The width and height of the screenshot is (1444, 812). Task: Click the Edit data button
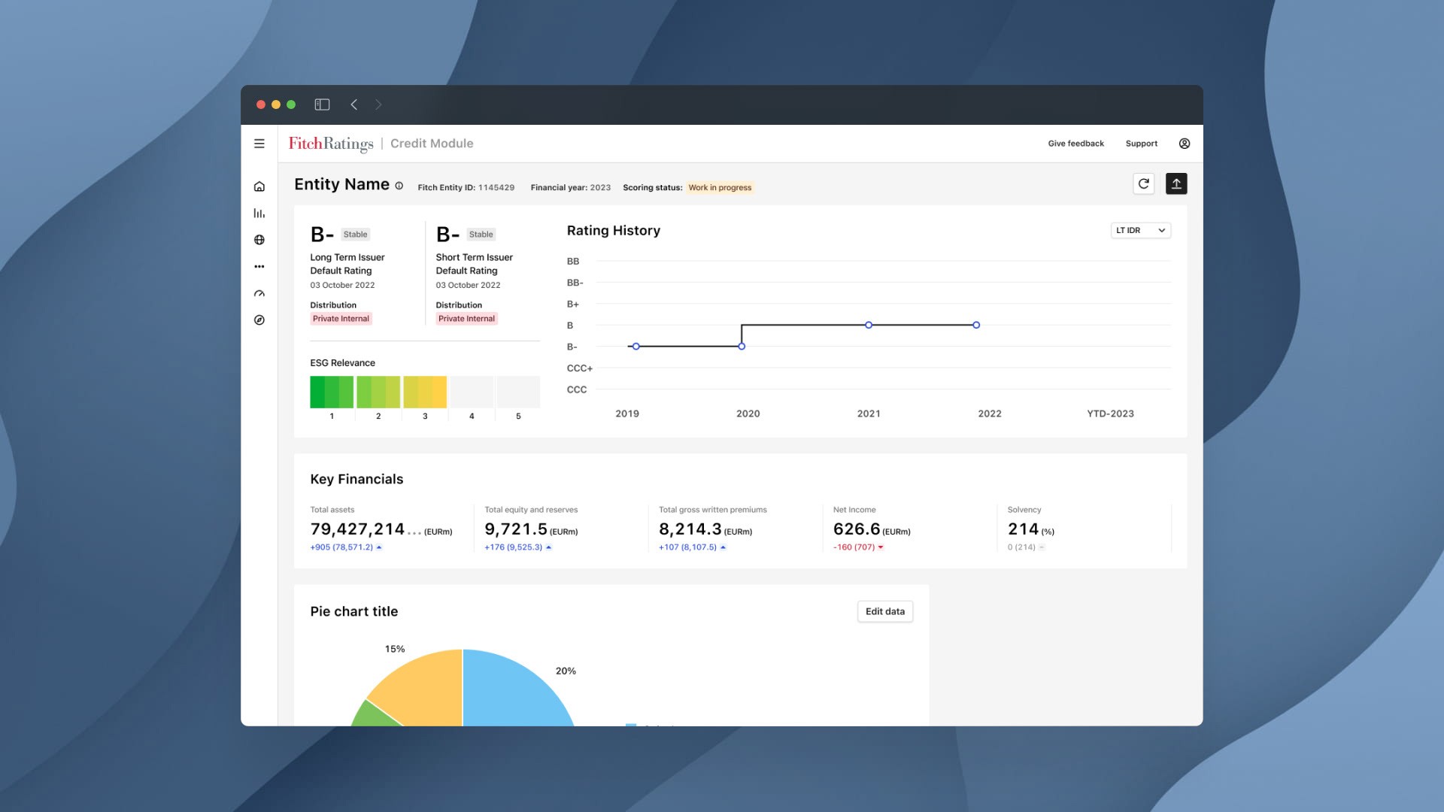(x=884, y=611)
